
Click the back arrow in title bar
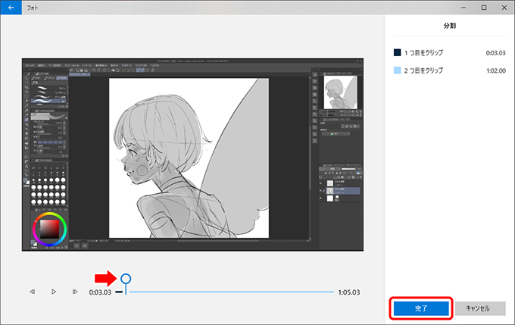click(x=11, y=7)
